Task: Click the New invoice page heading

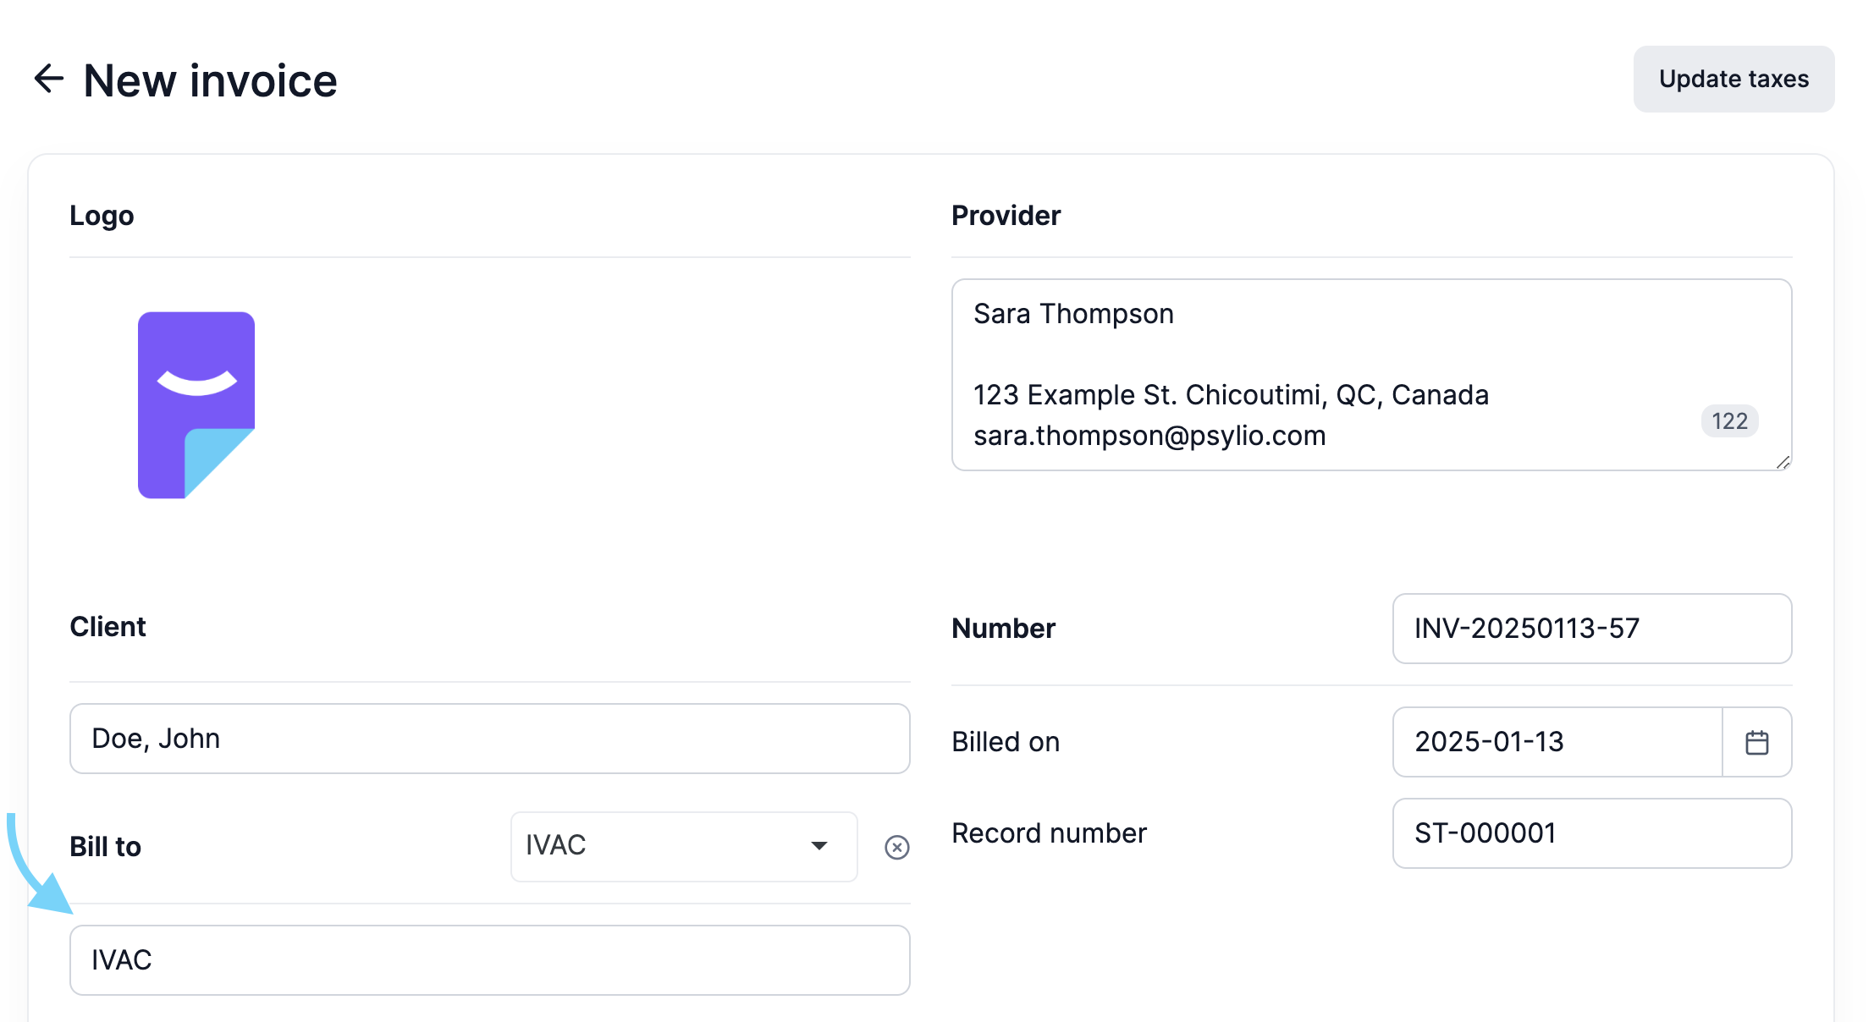Action: coord(210,81)
